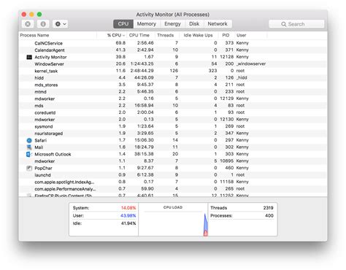Sort by Process Name column header

point(58,35)
